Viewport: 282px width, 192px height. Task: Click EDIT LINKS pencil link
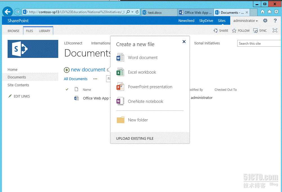19,96
